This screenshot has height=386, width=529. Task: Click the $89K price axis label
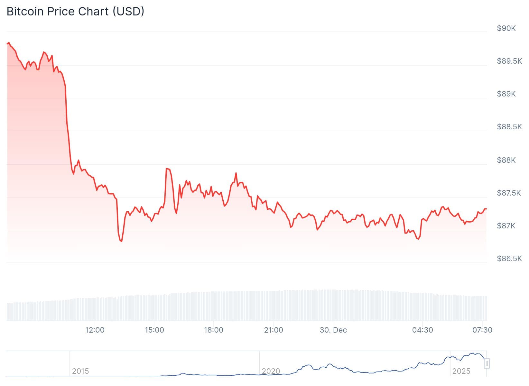point(506,94)
